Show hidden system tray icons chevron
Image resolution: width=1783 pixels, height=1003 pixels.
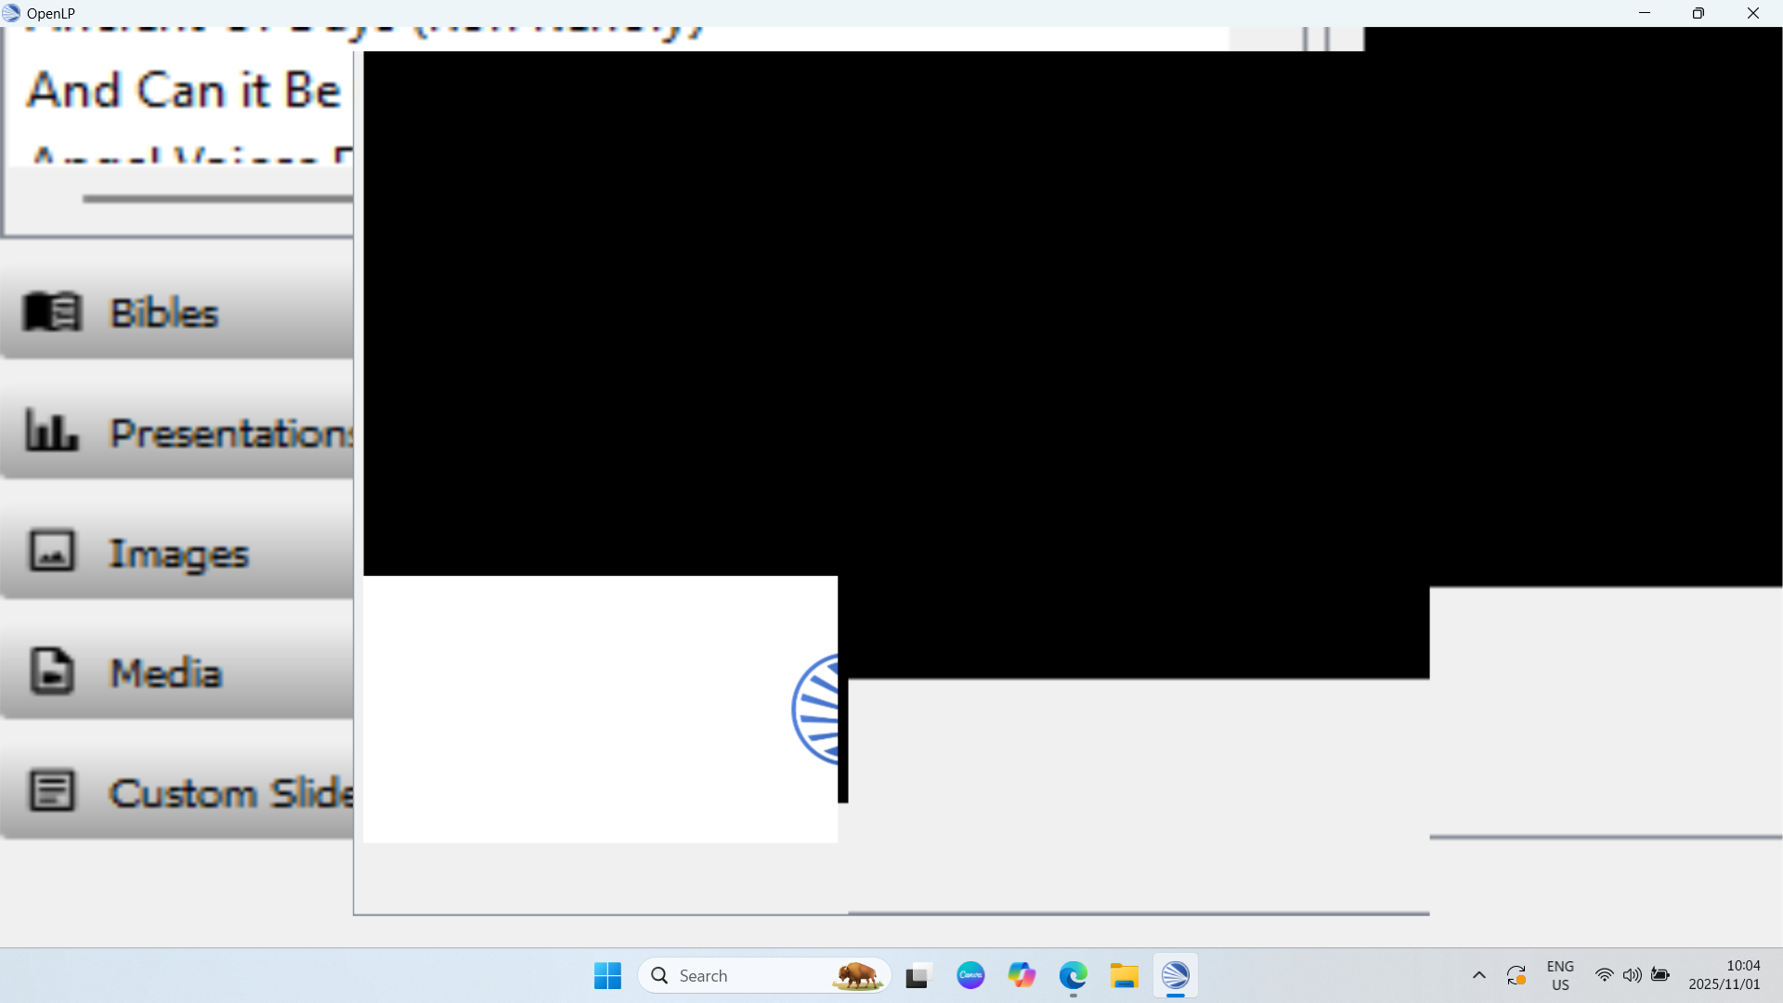pyautogui.click(x=1479, y=975)
